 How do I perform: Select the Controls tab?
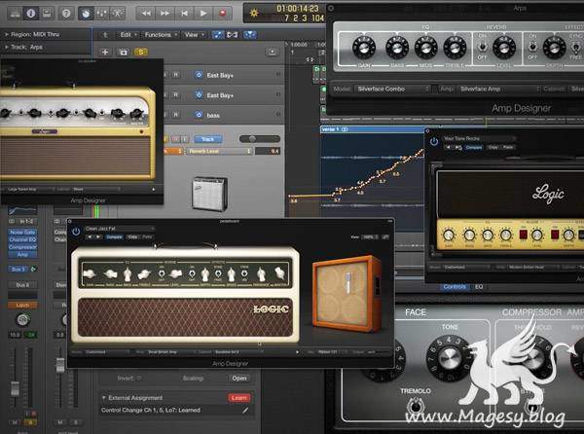coord(455,287)
